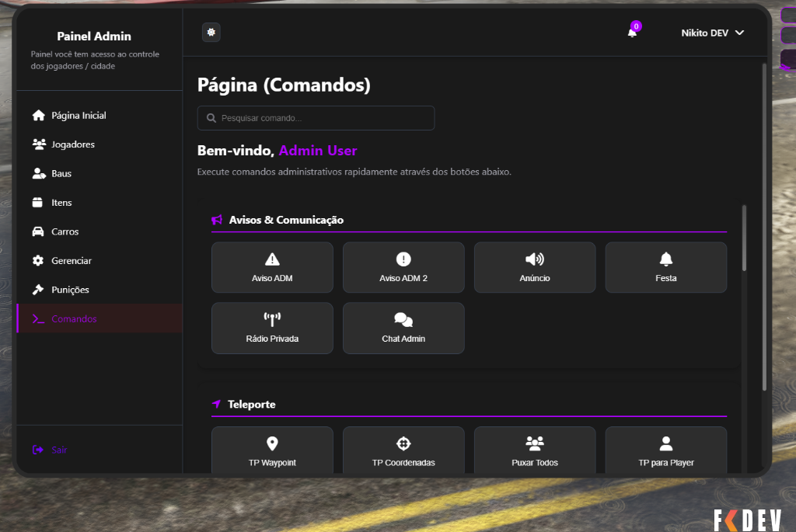Open the Carros car icon
Viewport: 796px width, 532px height.
[37, 231]
